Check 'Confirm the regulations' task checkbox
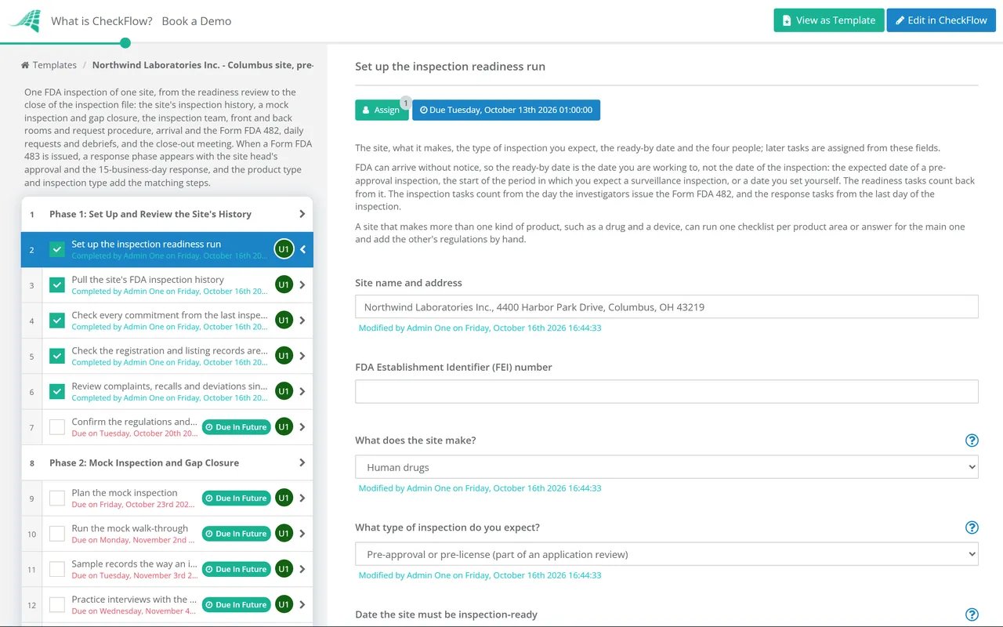Viewport: 1003px width, 627px height. [x=57, y=427]
